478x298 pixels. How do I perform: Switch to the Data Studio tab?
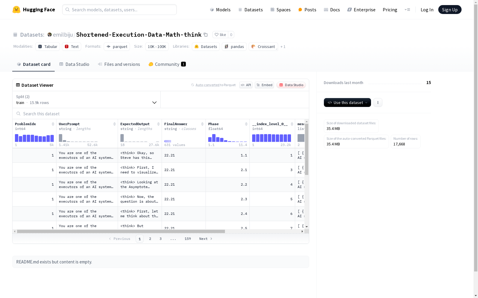pos(74,64)
